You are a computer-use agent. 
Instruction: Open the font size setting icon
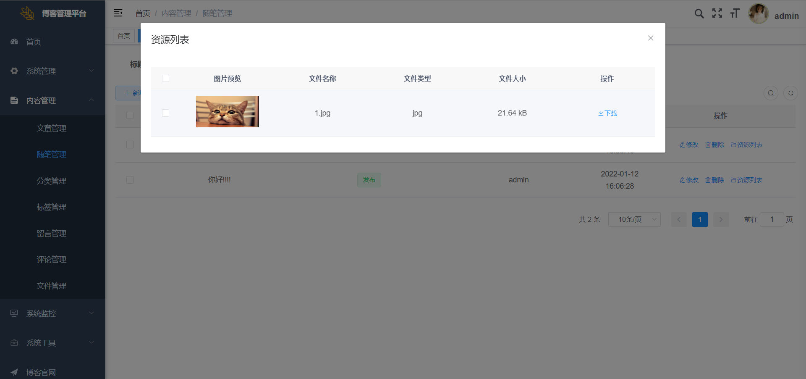tap(735, 13)
